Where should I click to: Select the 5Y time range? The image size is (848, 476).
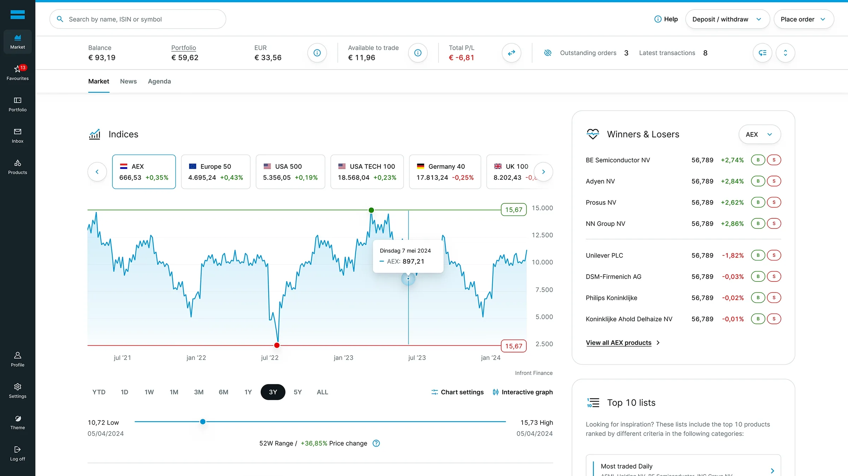298,392
